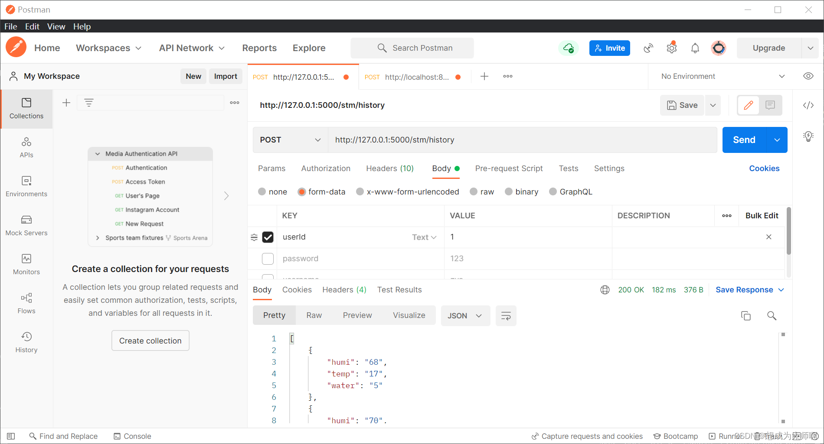The width and height of the screenshot is (824, 444).
Task: Open the API Network dropdown
Action: point(192,48)
